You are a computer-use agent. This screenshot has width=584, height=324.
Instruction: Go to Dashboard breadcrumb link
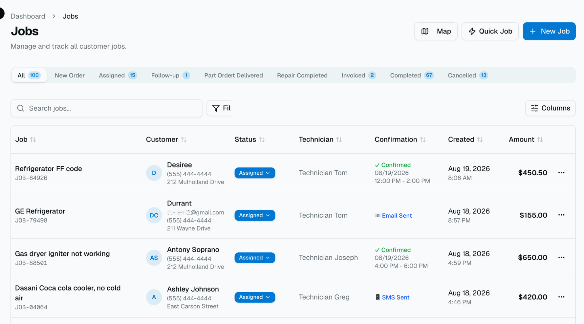coord(28,16)
